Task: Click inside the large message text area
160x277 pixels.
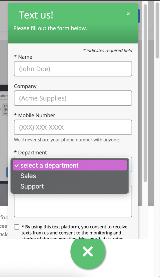Action: point(73,205)
